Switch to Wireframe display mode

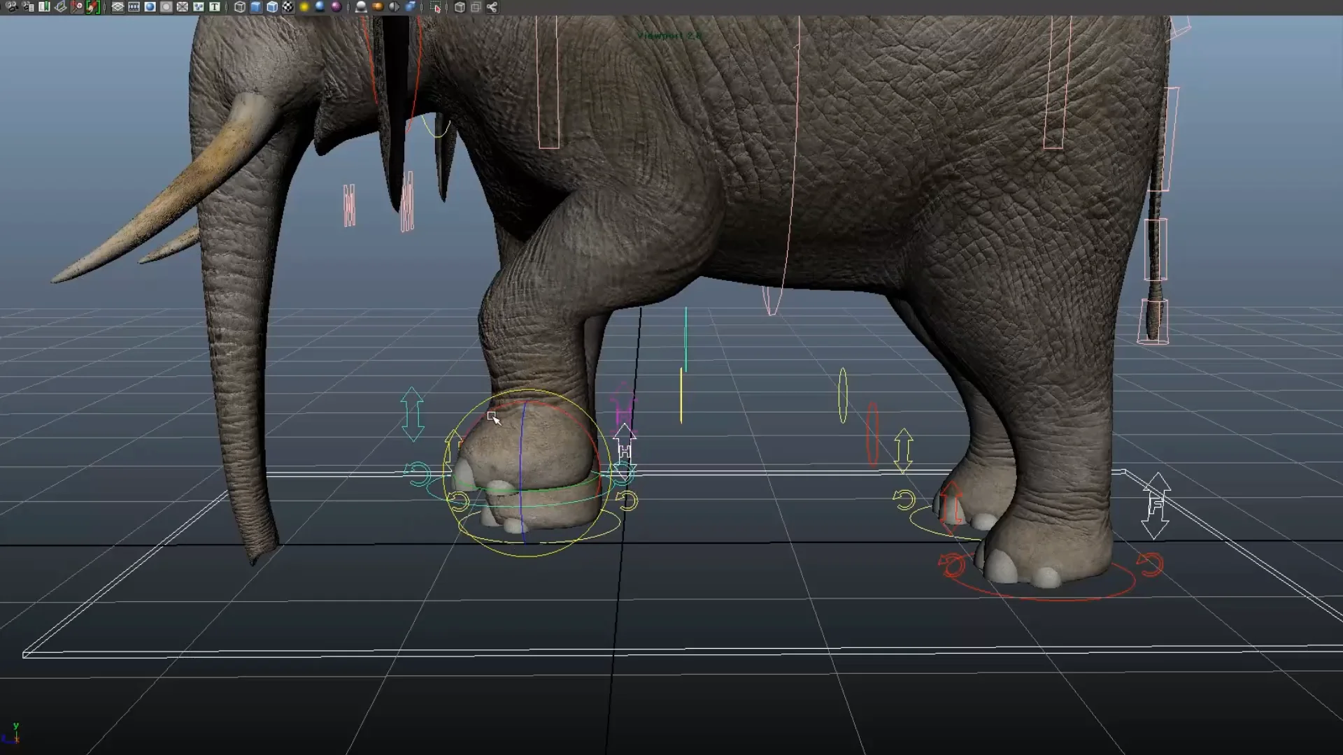point(239,7)
